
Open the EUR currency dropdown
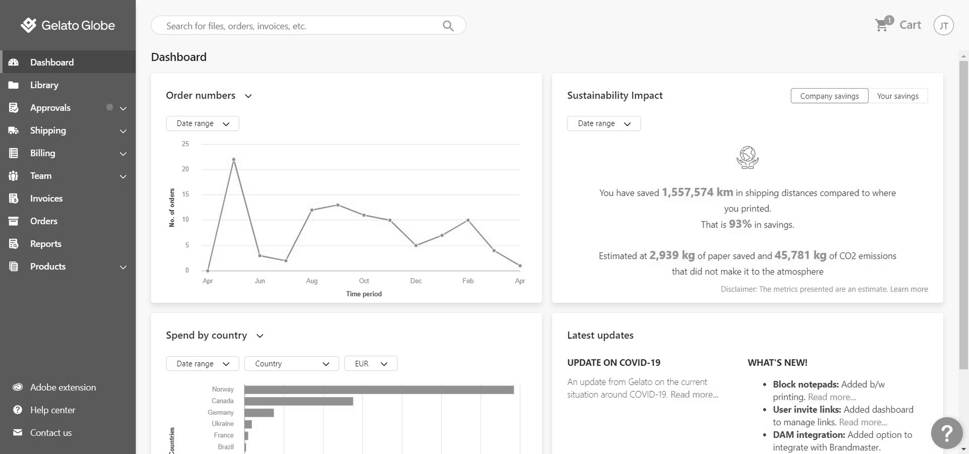click(x=370, y=364)
